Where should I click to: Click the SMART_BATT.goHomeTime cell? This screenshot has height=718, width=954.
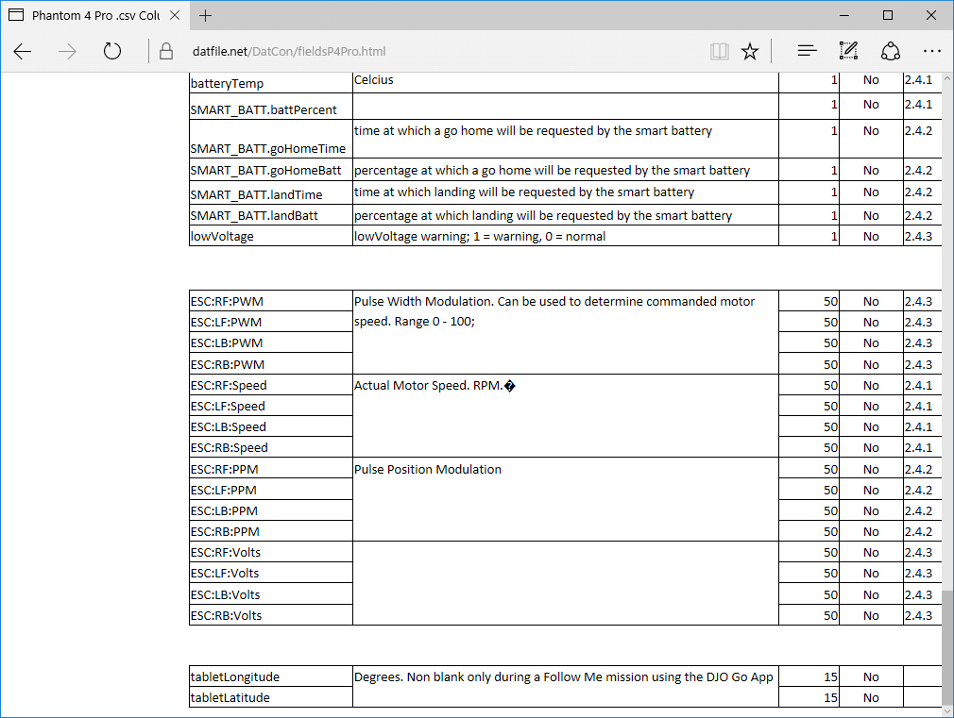270,148
